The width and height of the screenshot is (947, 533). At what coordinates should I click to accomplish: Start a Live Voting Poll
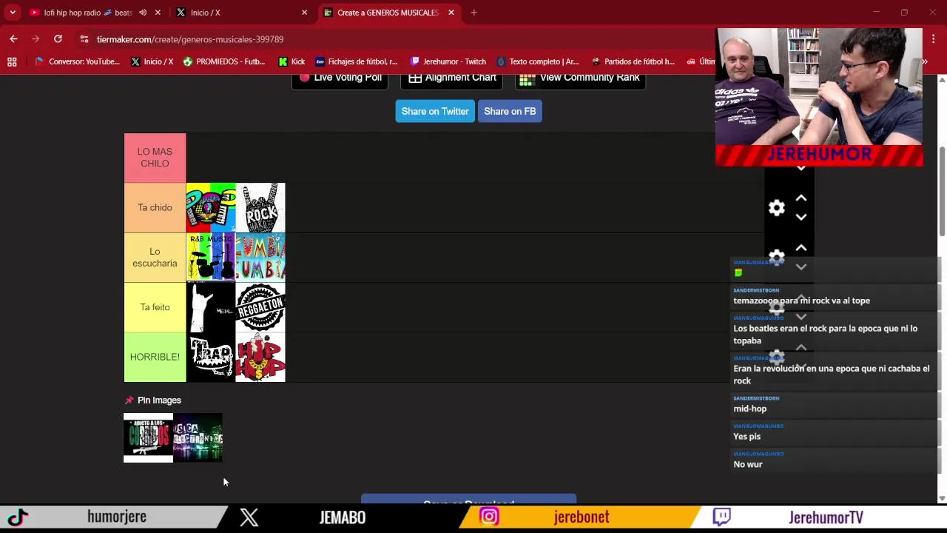pyautogui.click(x=341, y=78)
